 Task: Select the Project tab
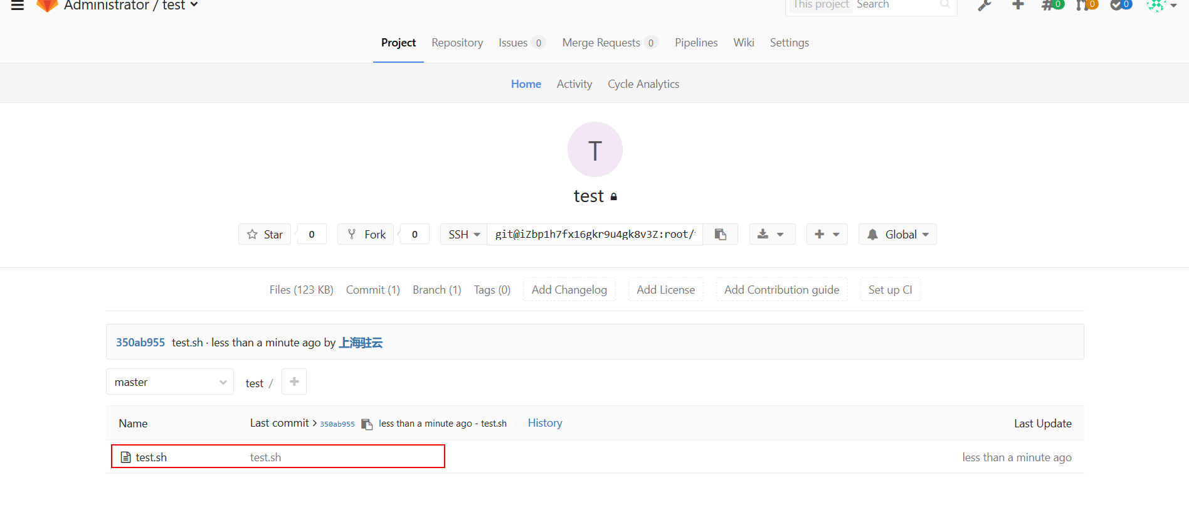coord(398,43)
